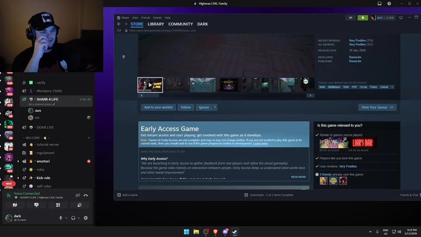Switch to the COMMUNITY tab
The height and width of the screenshot is (237, 421).
click(x=181, y=24)
